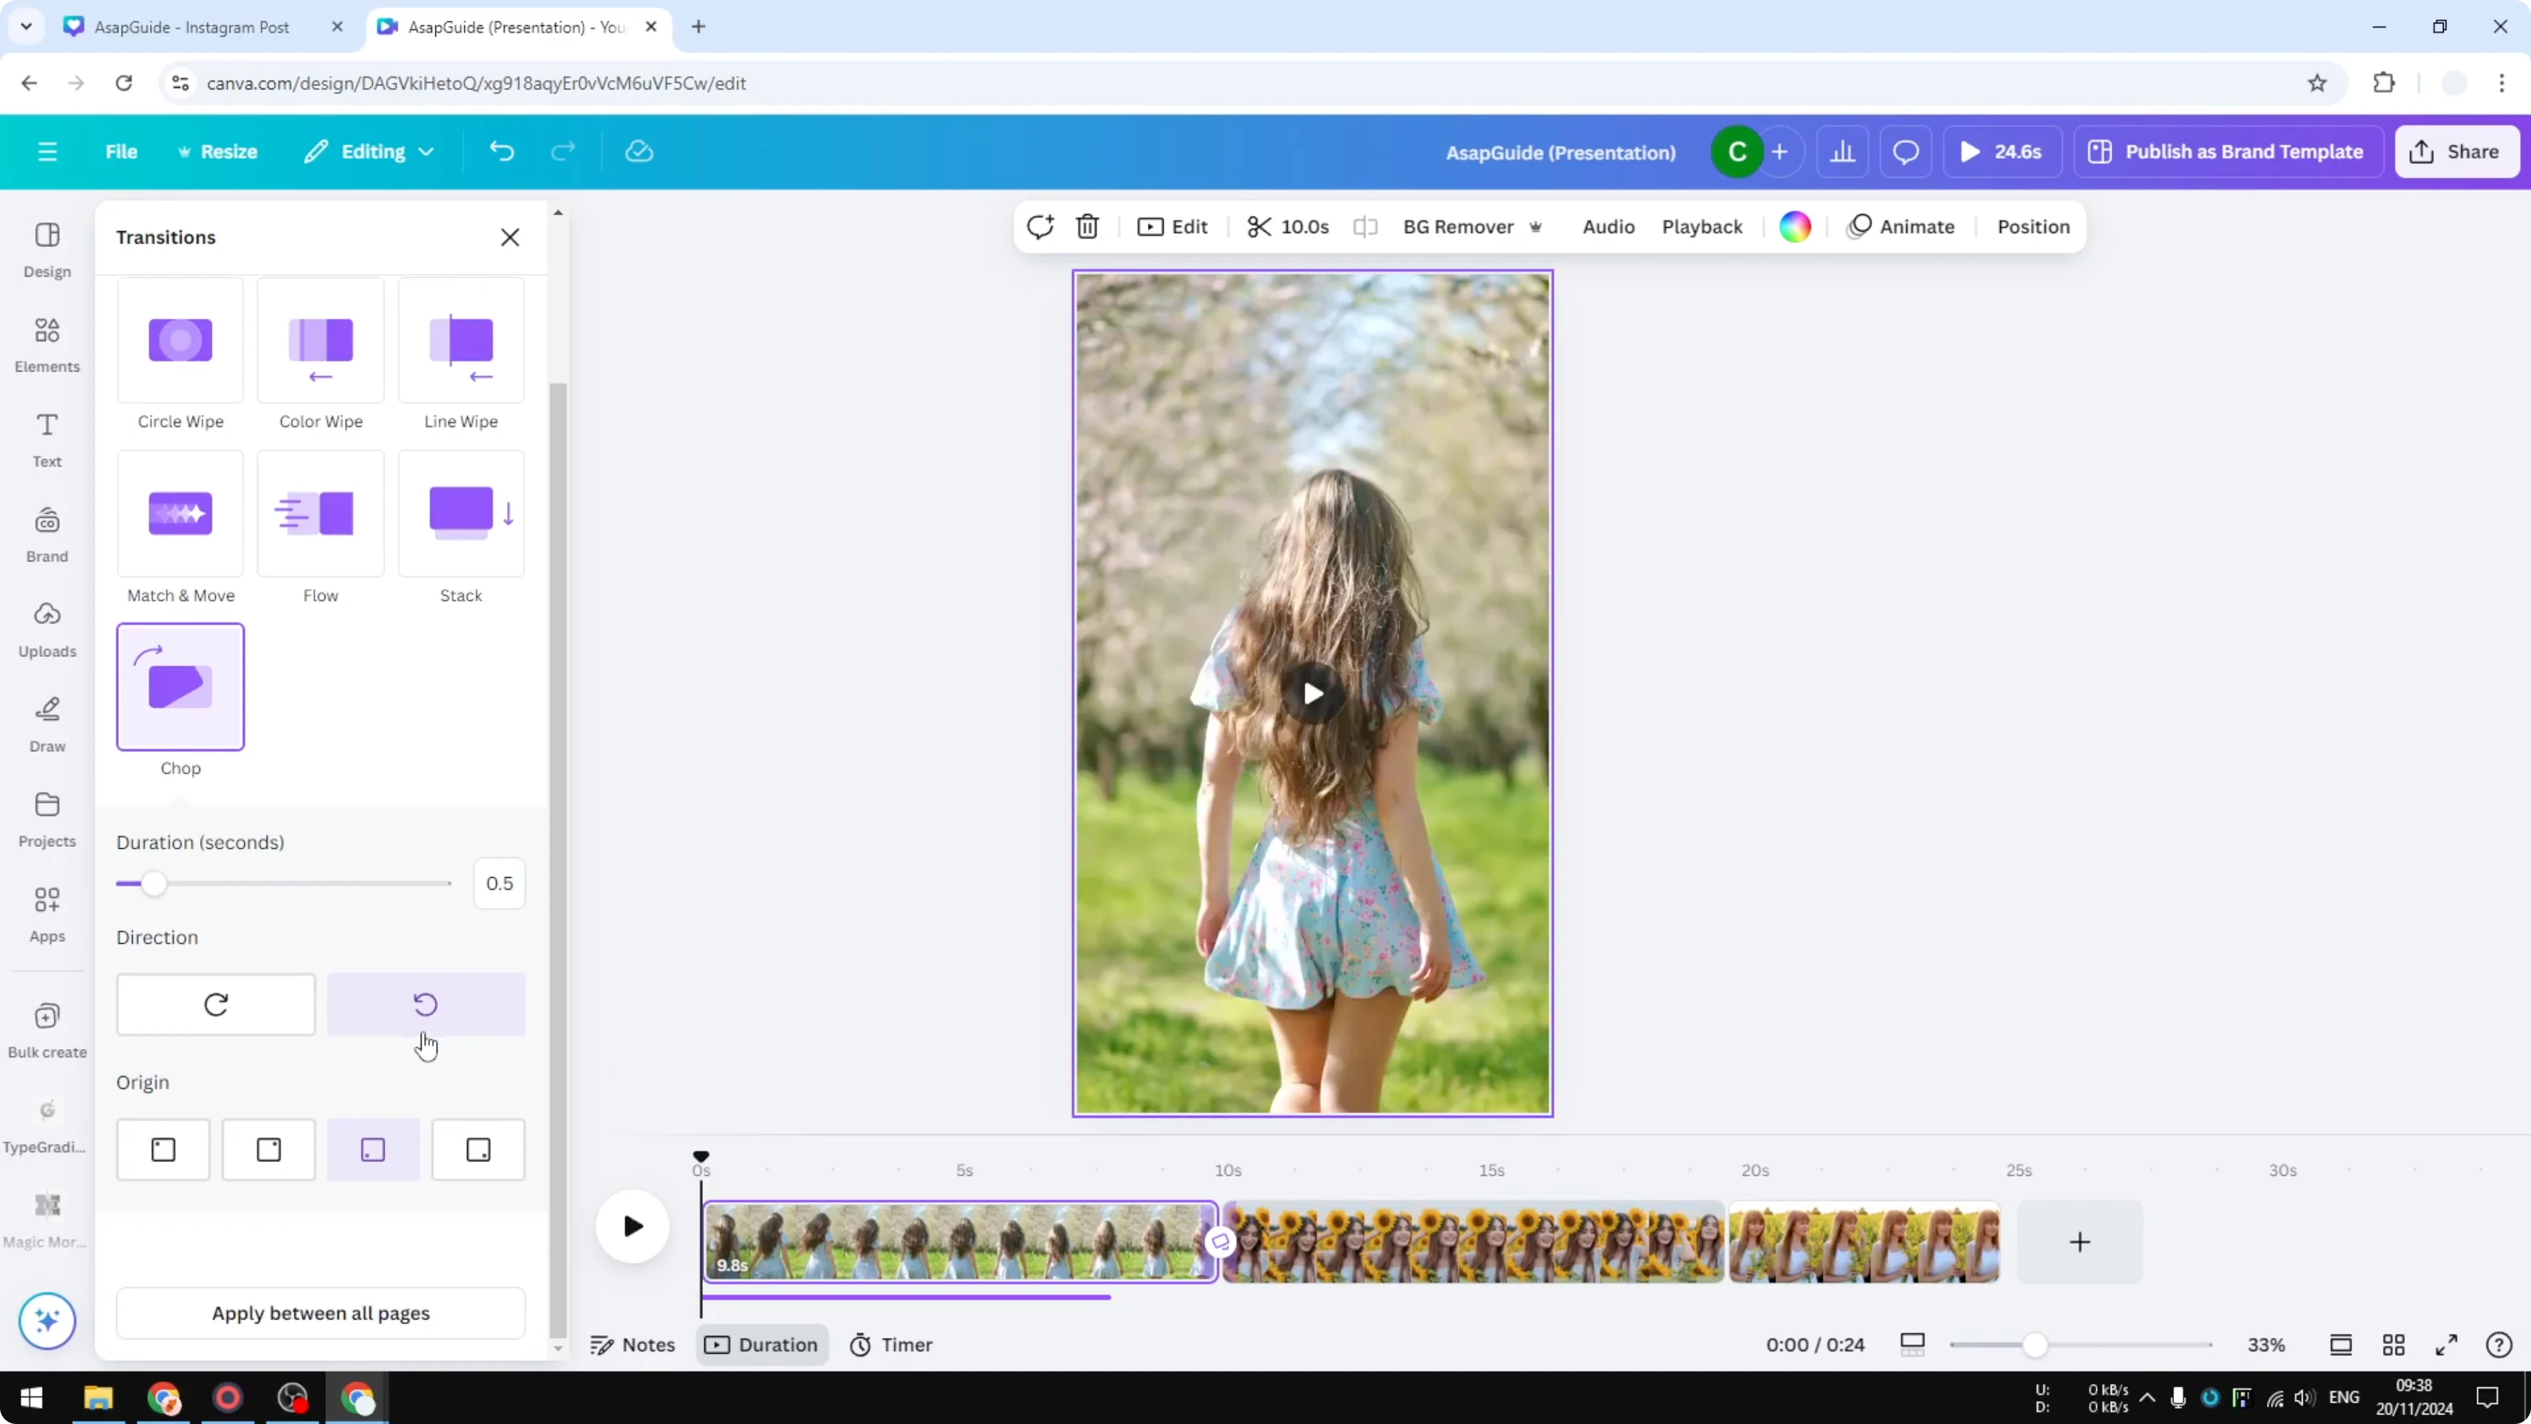Select the Text tool in the sidebar
Image resolution: width=2531 pixels, height=1424 pixels.
(46, 438)
